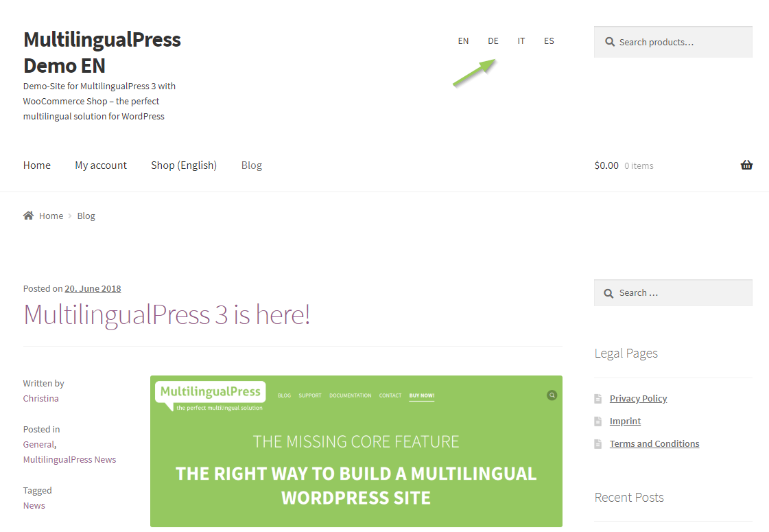The image size is (769, 532).
Task: Click SUPPORT in the banner
Action: (310, 395)
